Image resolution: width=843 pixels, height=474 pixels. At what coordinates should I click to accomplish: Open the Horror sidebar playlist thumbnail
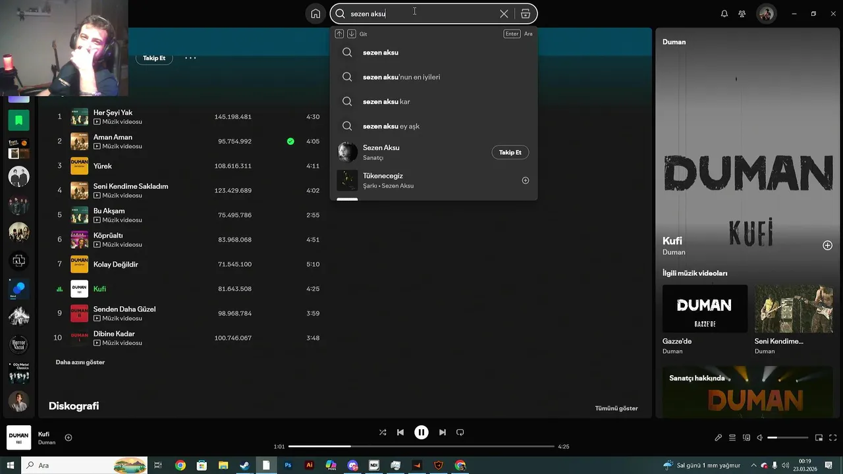tap(18, 344)
